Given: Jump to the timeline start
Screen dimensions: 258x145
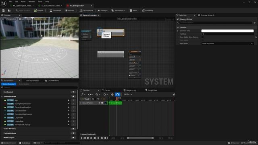Looking at the screenshot, I should [x=84, y=138].
